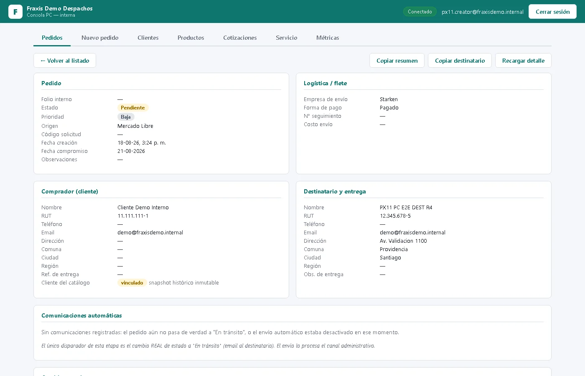The image size is (585, 376).
Task: Click Copiar destinatario button
Action: pyautogui.click(x=460, y=61)
